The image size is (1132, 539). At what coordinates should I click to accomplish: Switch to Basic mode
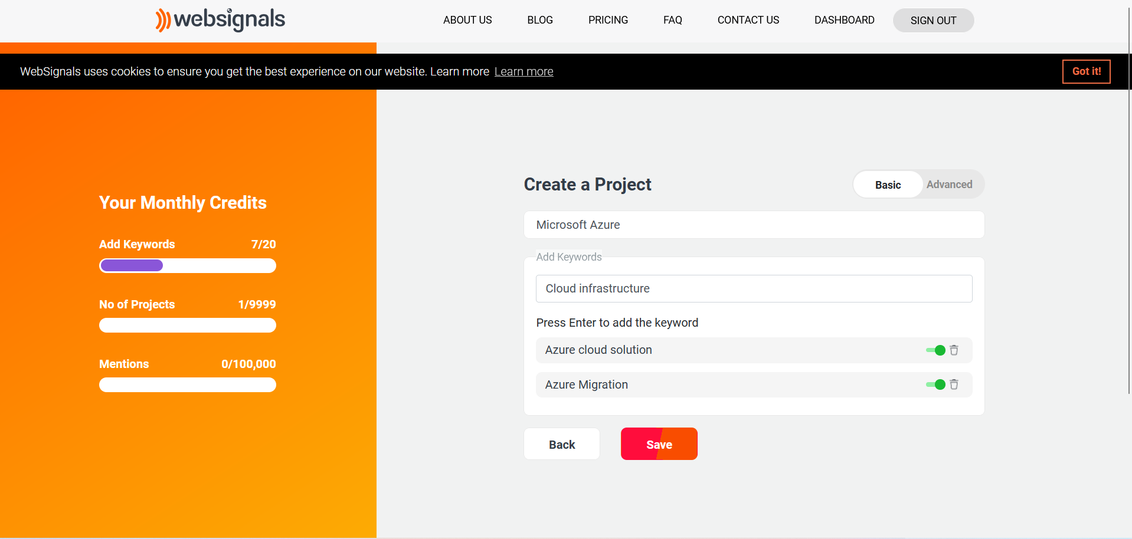click(888, 185)
